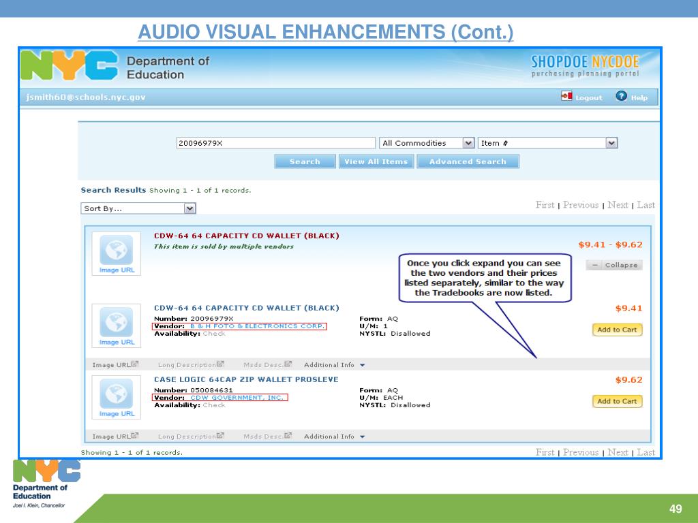Click the NYC Department of Education header logo

(115, 67)
